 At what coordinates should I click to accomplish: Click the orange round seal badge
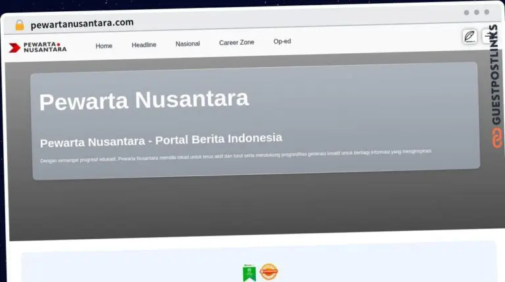click(x=268, y=271)
